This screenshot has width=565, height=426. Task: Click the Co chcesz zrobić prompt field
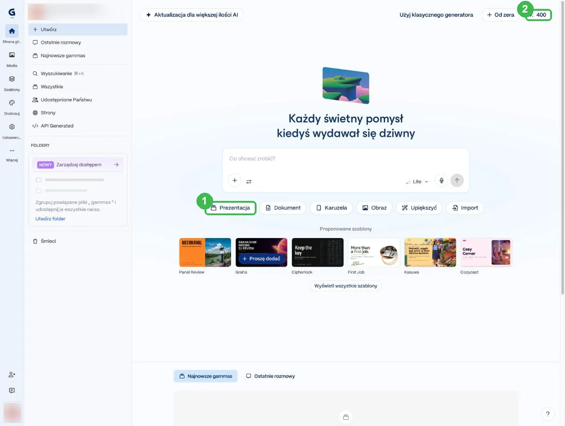tap(346, 159)
